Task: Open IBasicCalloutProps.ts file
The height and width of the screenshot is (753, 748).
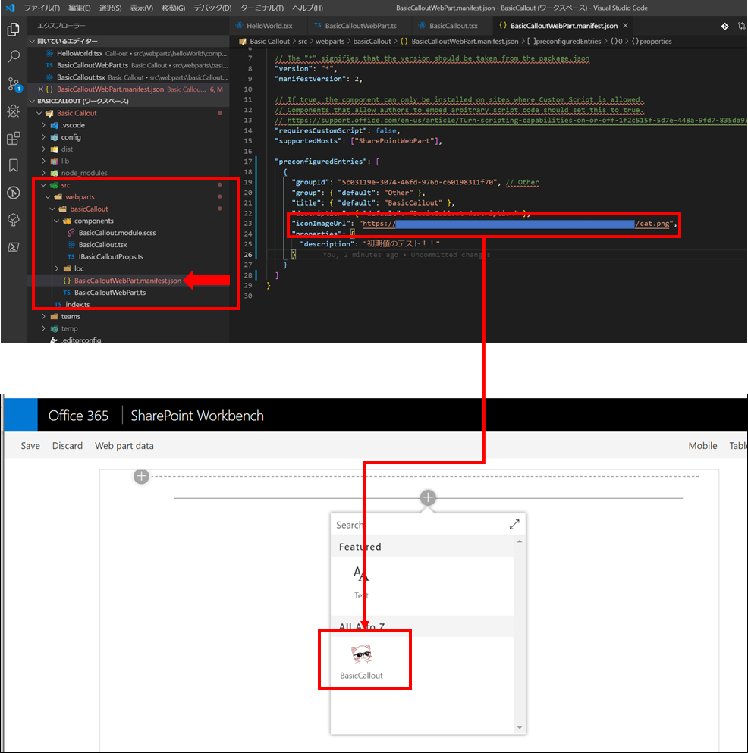Action: click(111, 257)
